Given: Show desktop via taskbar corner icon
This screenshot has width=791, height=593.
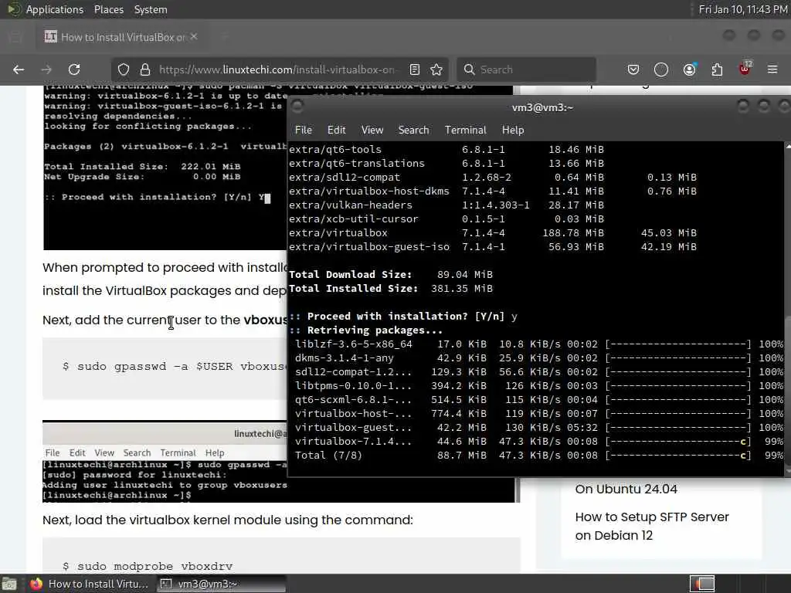Looking at the screenshot, I should coord(9,584).
